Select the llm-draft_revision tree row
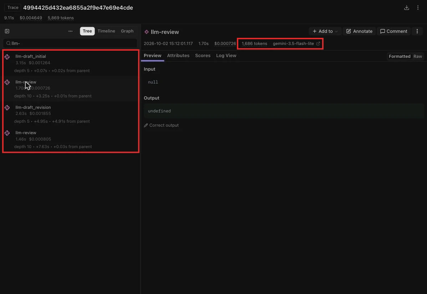 pos(71,114)
